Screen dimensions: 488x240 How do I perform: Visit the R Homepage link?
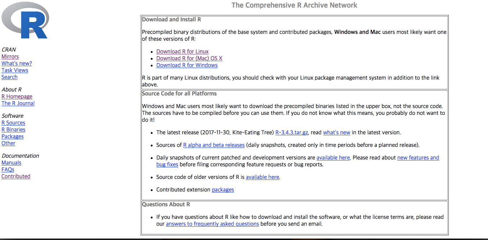tap(17, 96)
